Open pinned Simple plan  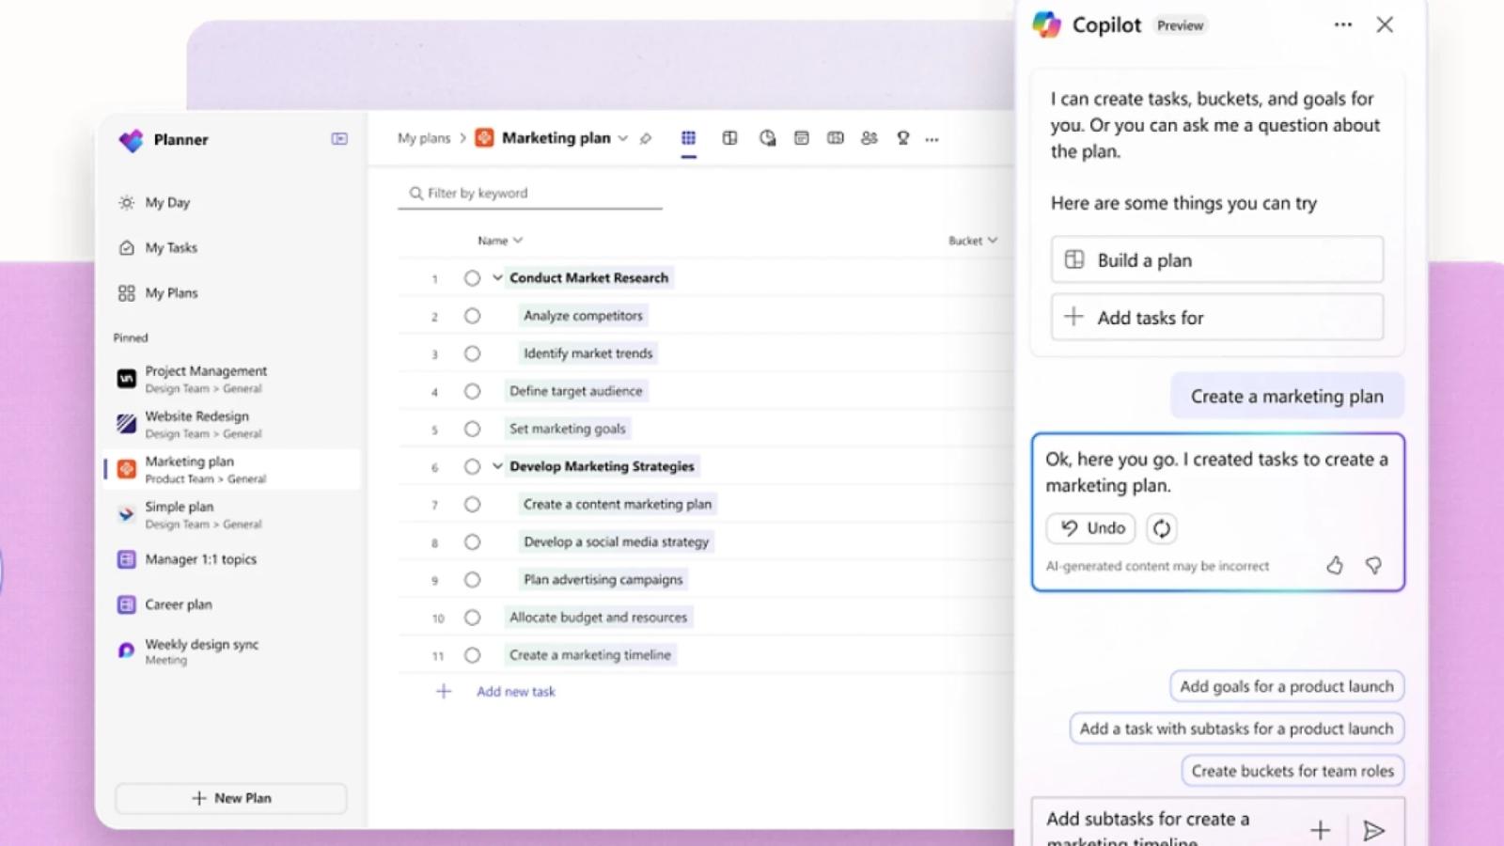tap(231, 514)
